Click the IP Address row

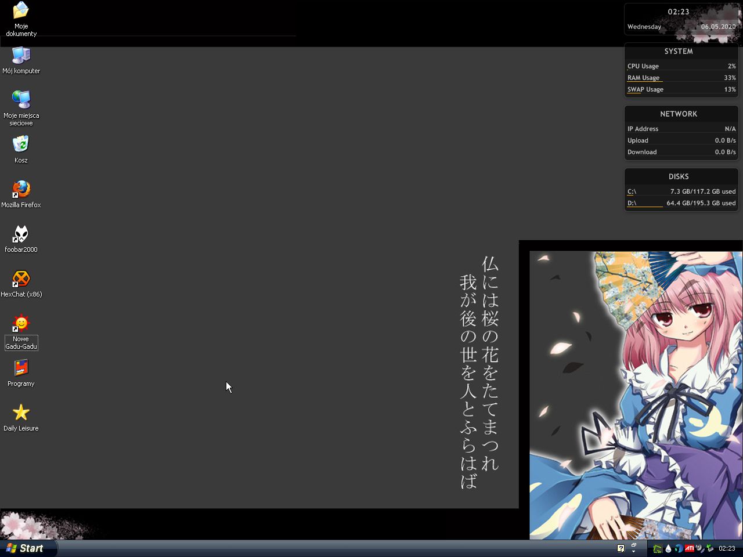681,129
